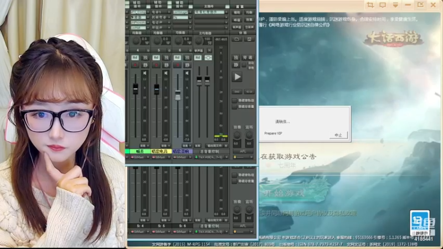Click the pop-out window icon in the game title bar
The image size is (443, 249).
(420, 5)
